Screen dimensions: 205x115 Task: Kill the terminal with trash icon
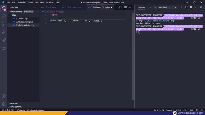coord(191,7)
